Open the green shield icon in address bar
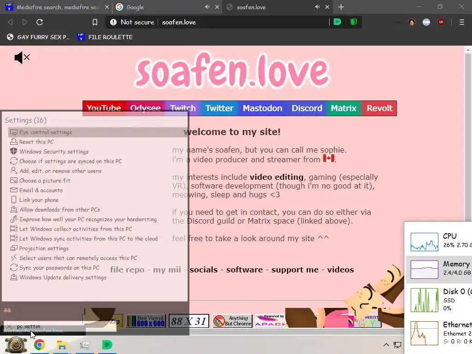 (354, 22)
